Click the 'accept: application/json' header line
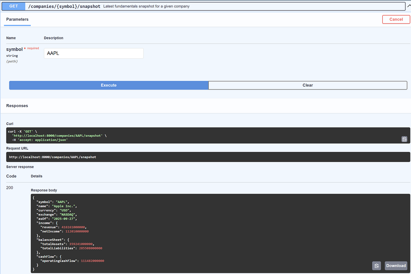This screenshot has height=274, width=411. [40, 140]
